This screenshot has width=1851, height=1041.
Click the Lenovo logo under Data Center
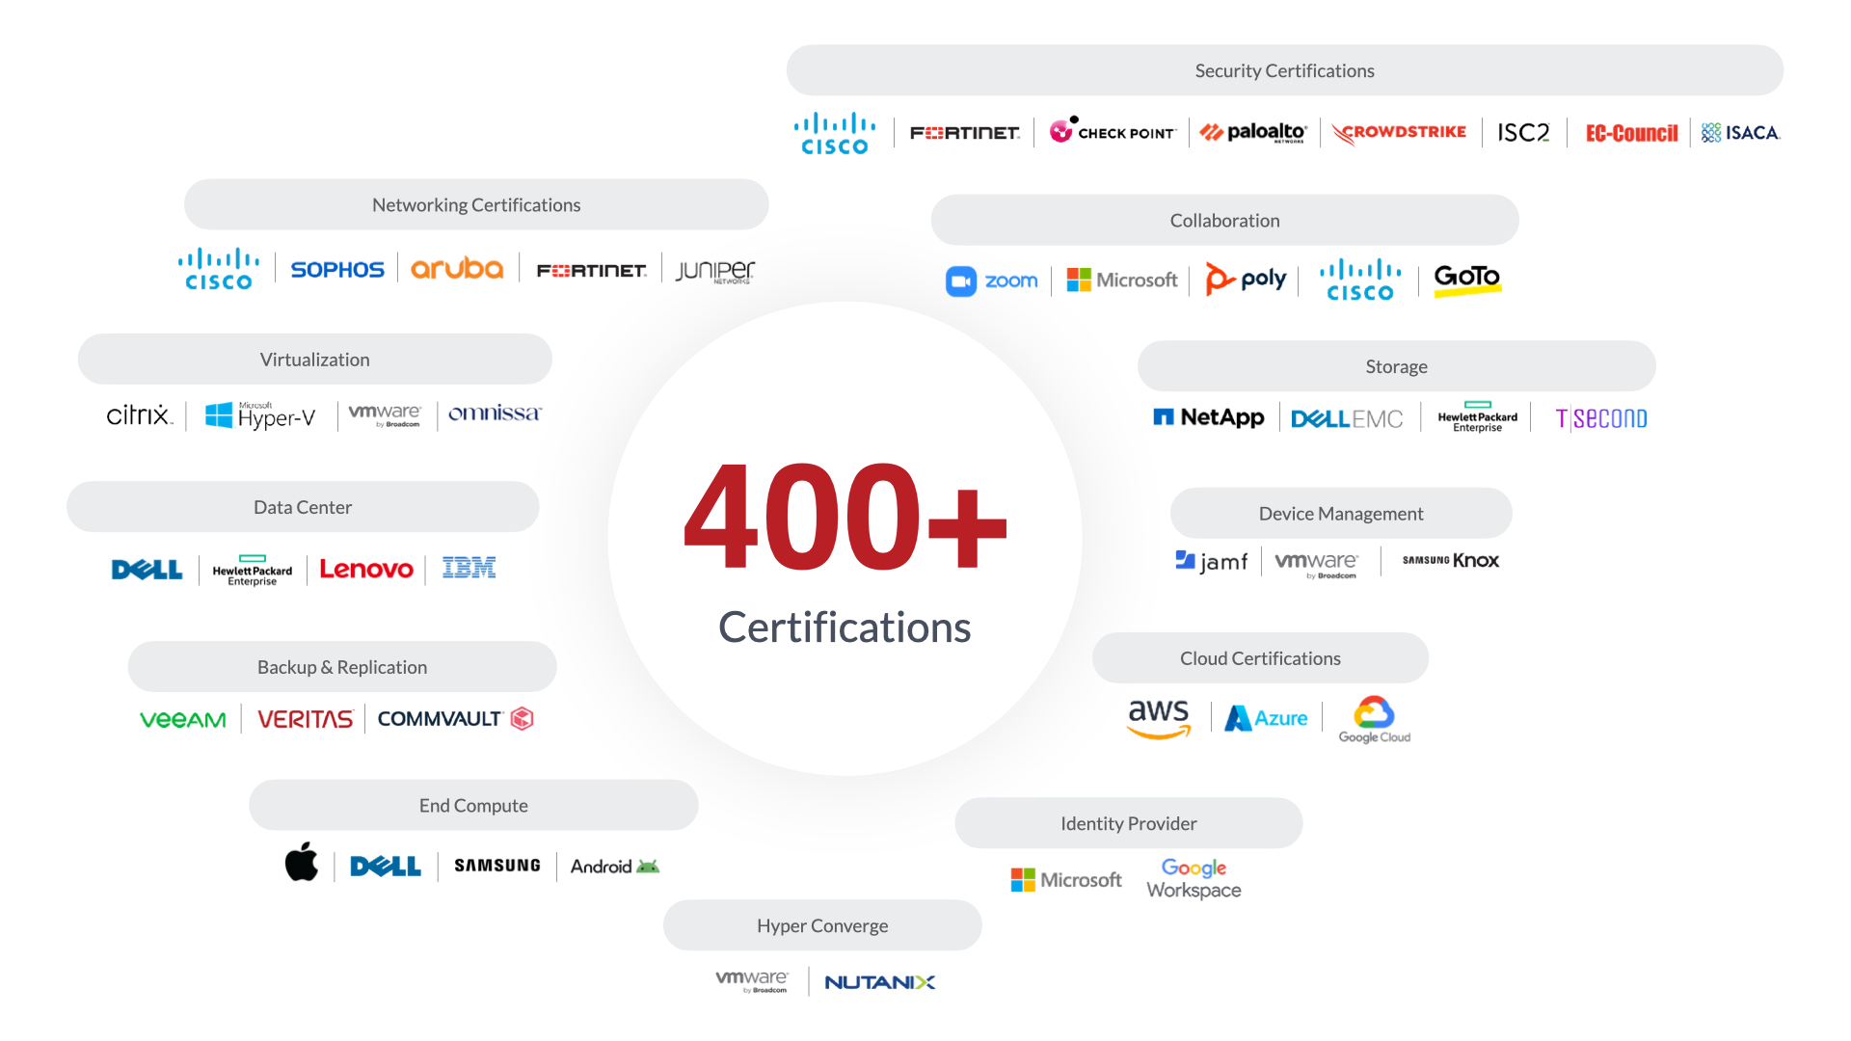pyautogui.click(x=366, y=570)
